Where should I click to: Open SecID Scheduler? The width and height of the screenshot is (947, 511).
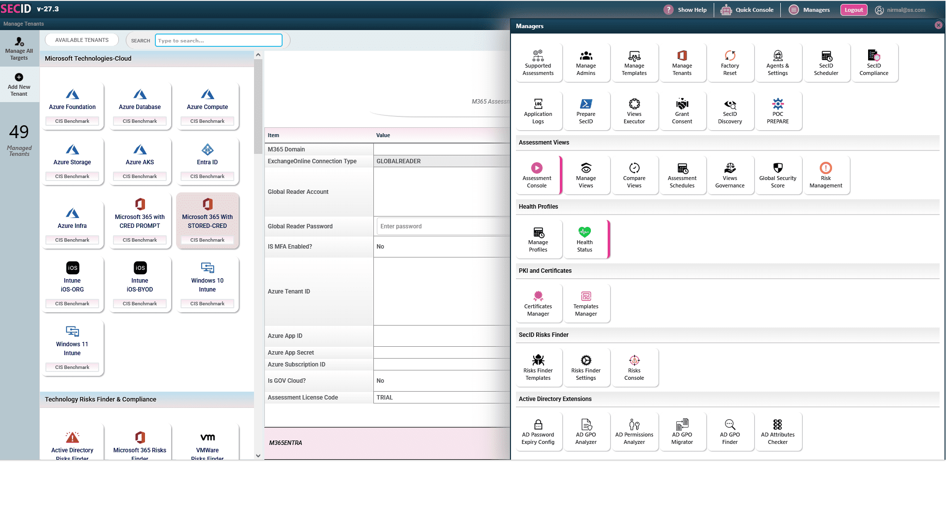(826, 63)
